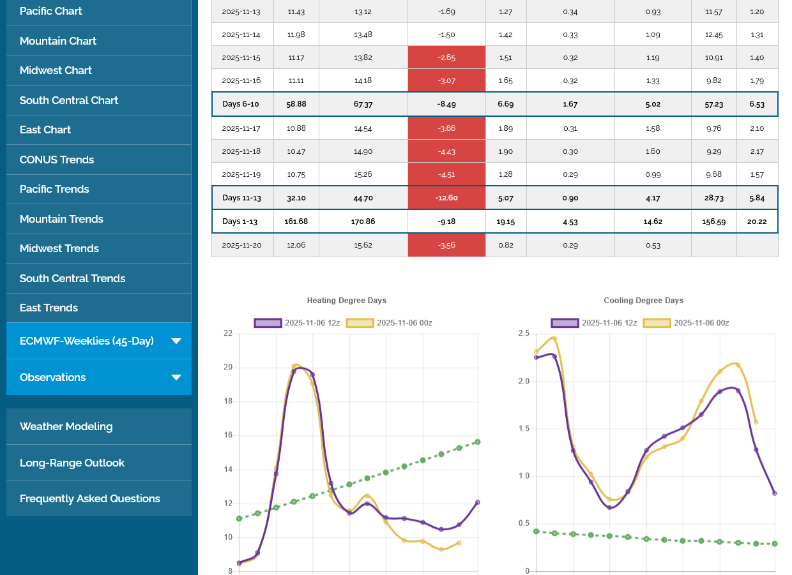Select South Central Trends
Screen dimensions: 792x575
(72, 278)
